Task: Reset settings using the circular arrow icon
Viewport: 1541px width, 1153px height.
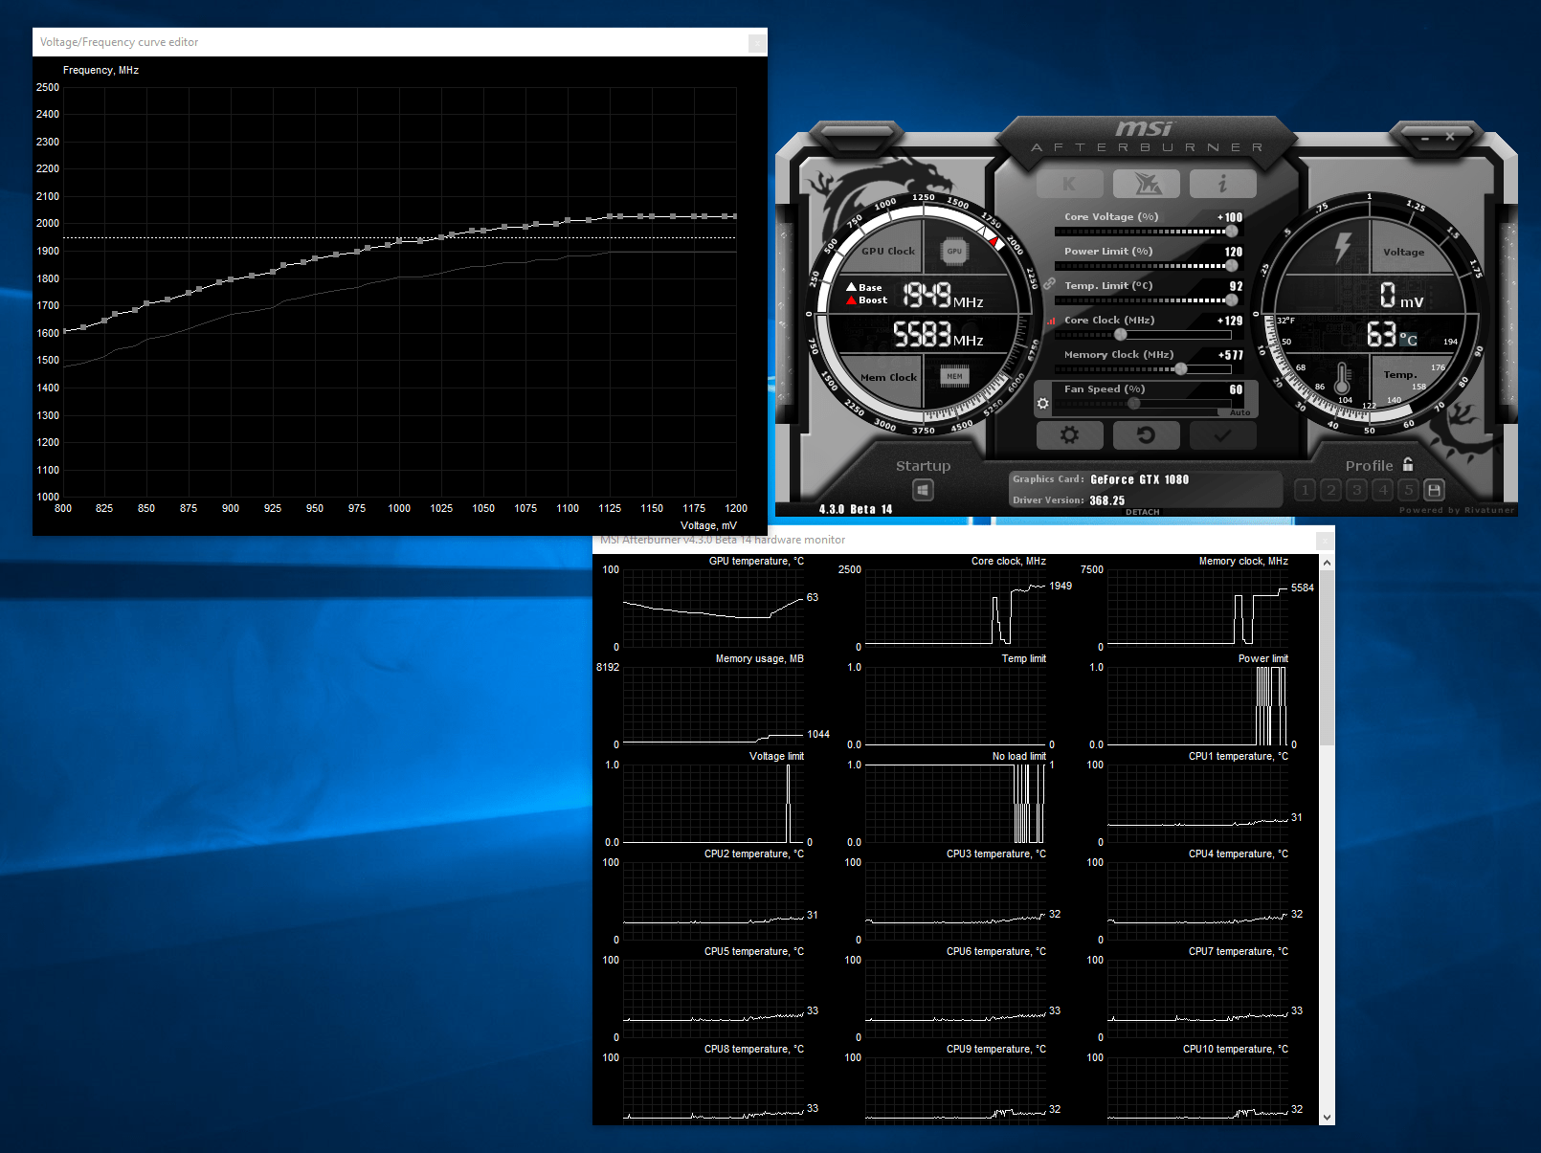Action: coord(1146,435)
